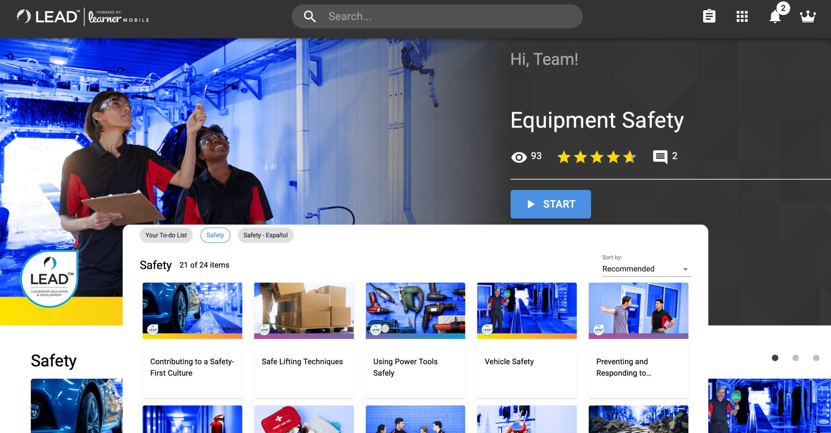Select the first carousel dot
Screen dimensions: 831x433
coord(775,358)
